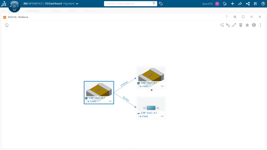
Task: Close the ENOVIA Relations widget
Action: (260, 17)
